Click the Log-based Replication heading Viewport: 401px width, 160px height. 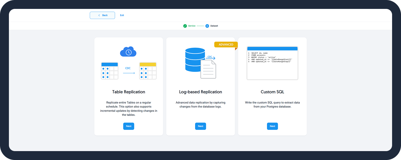pos(200,92)
